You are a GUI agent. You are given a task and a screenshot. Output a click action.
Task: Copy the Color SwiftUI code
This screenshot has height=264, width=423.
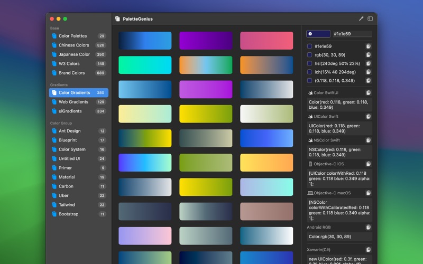(368, 93)
